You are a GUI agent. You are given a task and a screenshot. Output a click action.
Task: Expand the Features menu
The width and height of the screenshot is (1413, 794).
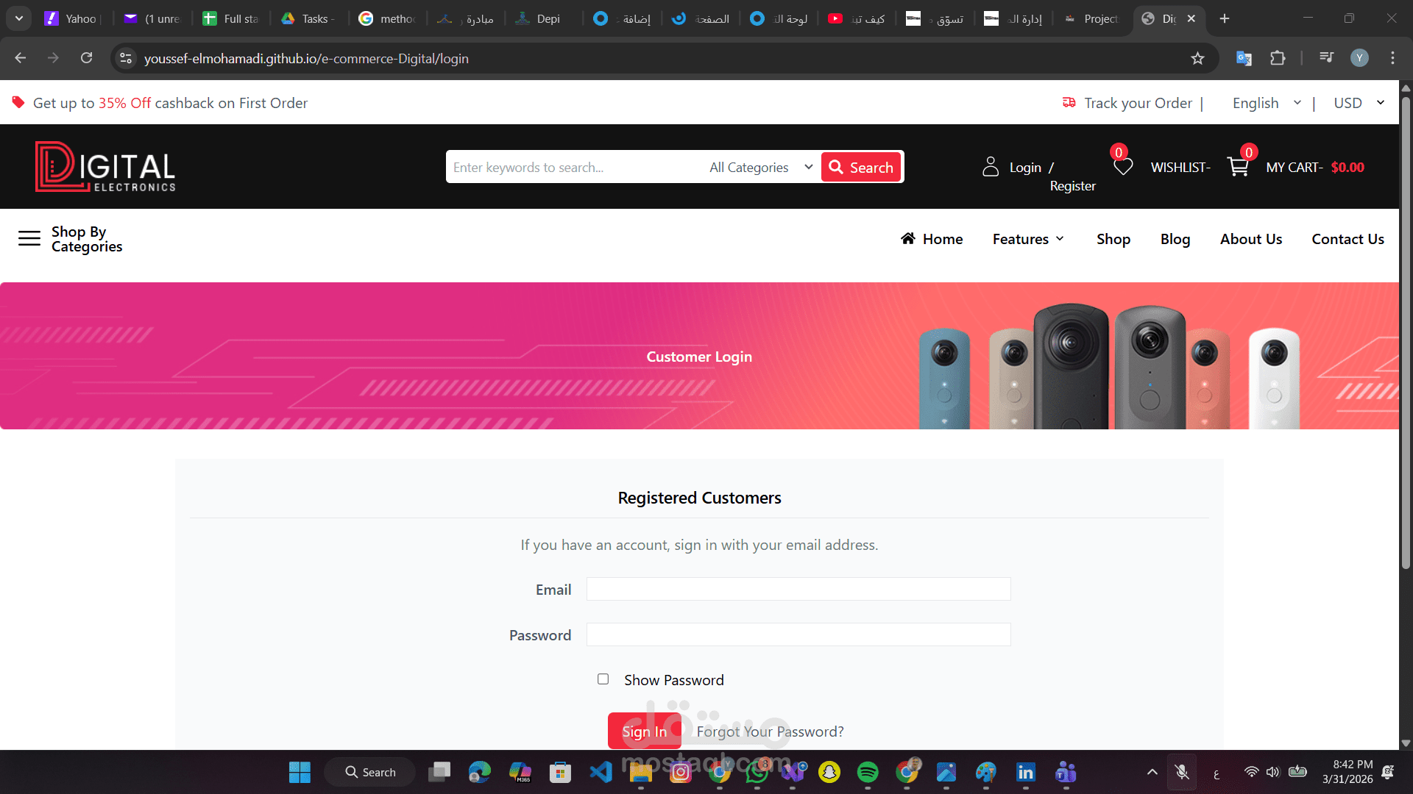point(1028,239)
